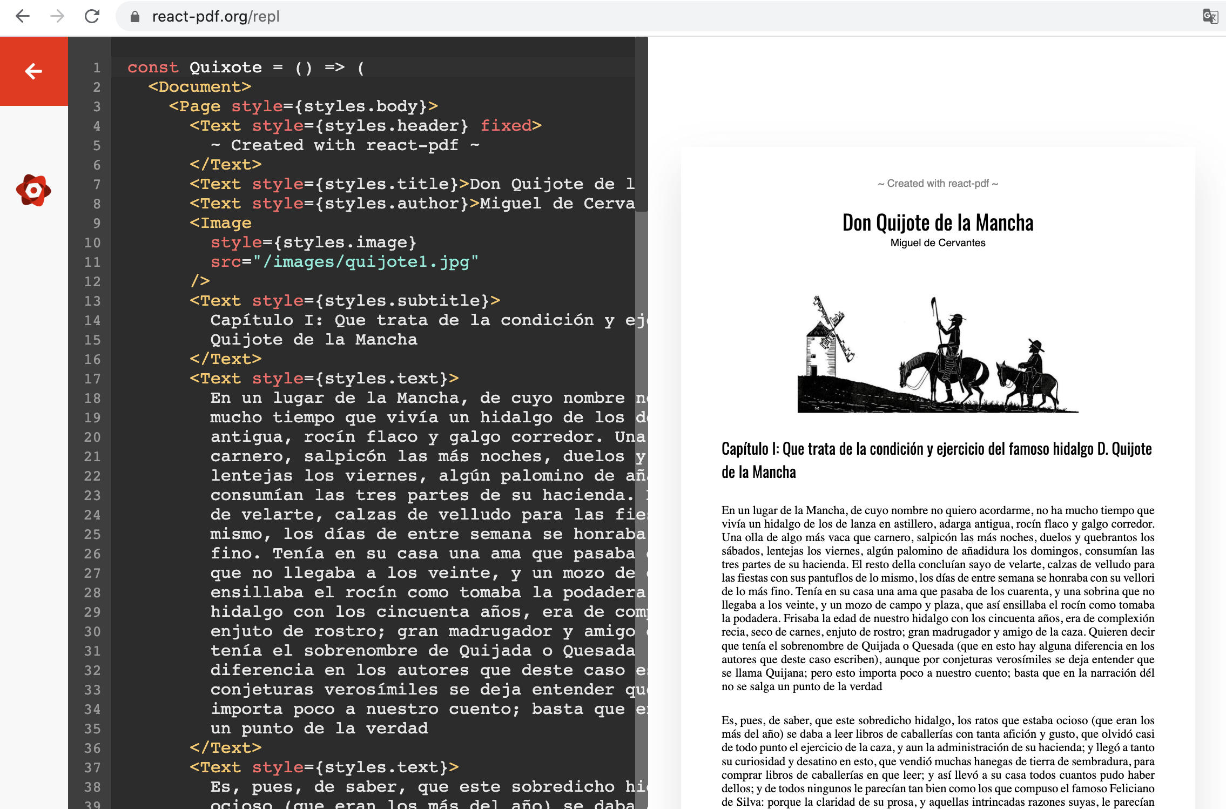Click the Don Quijote illustration in preview
Screen dimensions: 1226x809
click(938, 354)
